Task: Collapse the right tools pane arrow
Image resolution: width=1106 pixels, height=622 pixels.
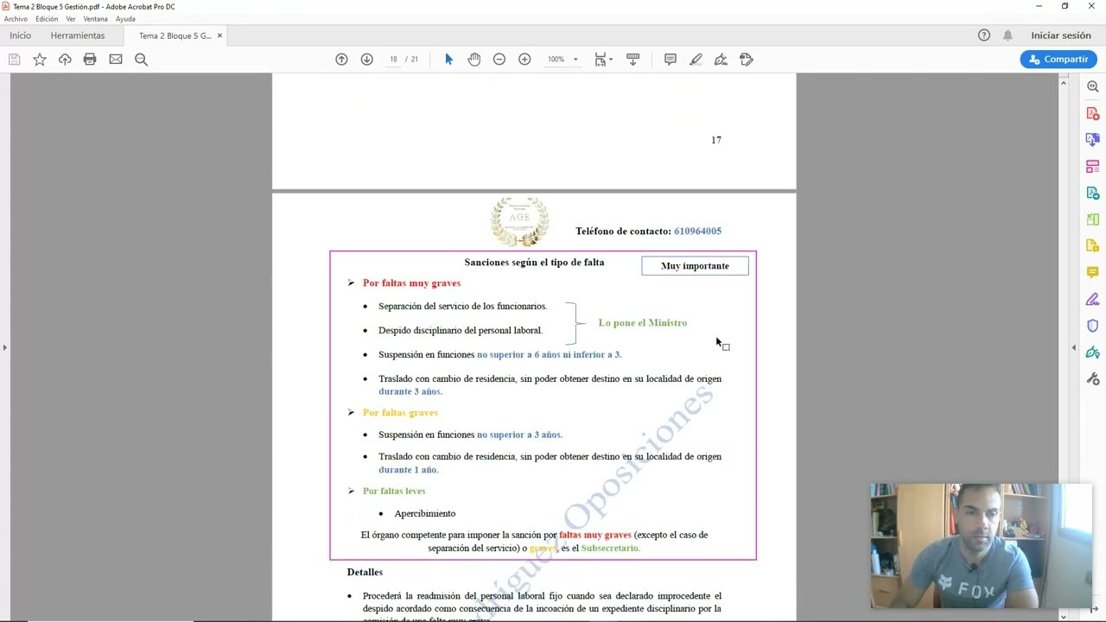Action: (x=1074, y=347)
